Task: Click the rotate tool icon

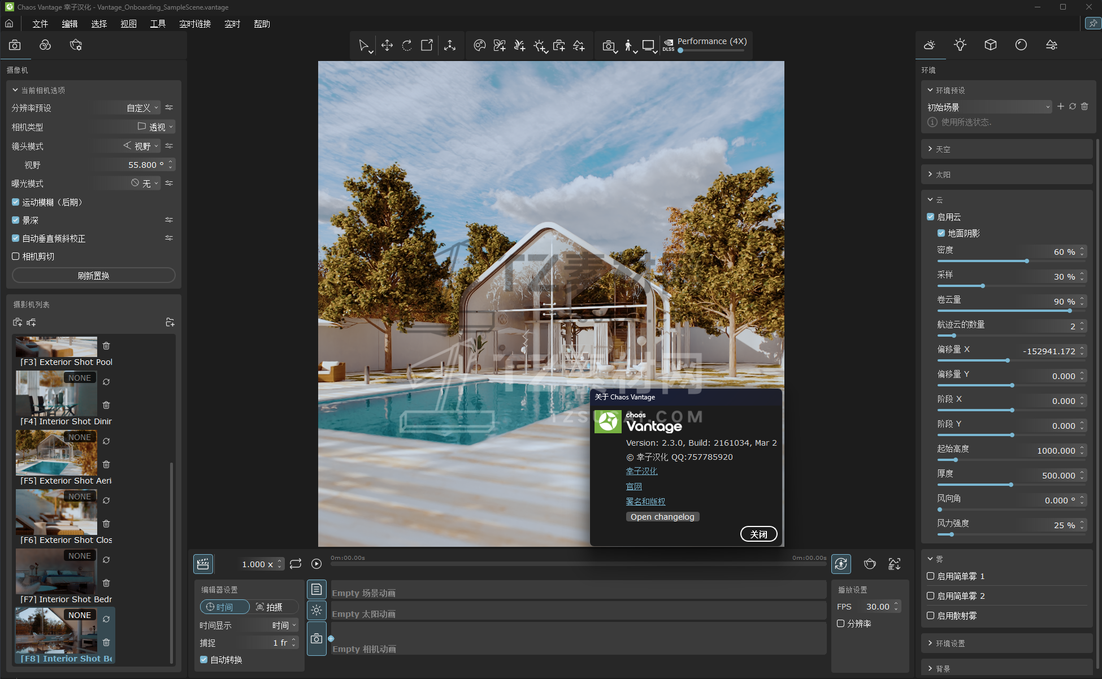Action: pos(407,45)
